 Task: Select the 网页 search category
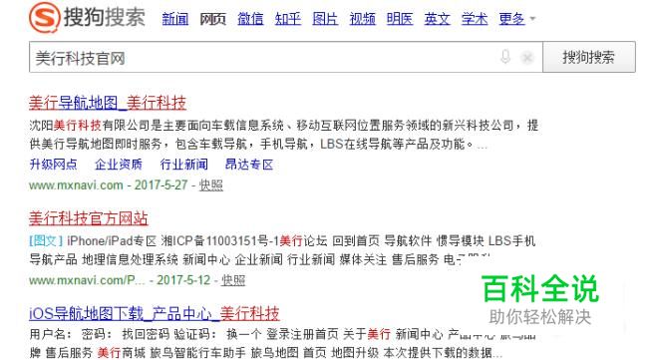click(212, 19)
